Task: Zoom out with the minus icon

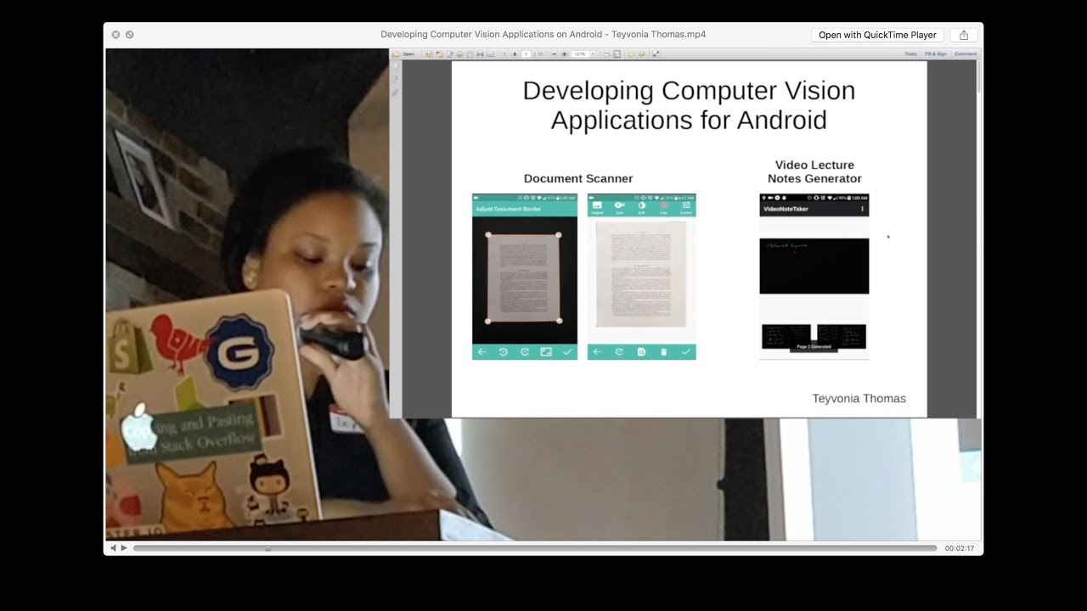Action: tap(555, 54)
